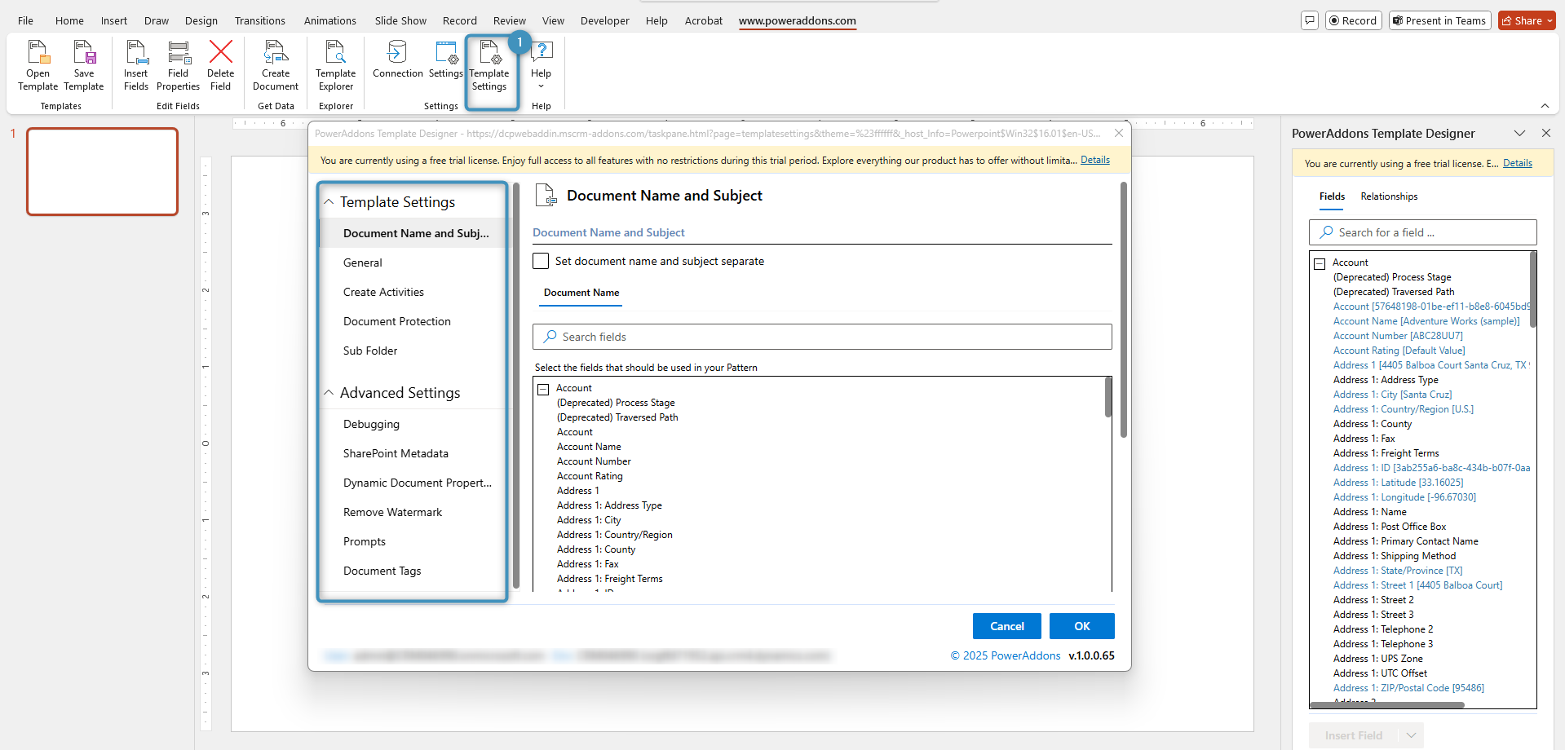Click the OK button in dialog
This screenshot has width=1565, height=750.
pos(1081,626)
